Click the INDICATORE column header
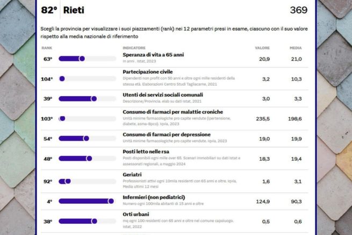Viewport: 352px width, 235px height. (134, 48)
